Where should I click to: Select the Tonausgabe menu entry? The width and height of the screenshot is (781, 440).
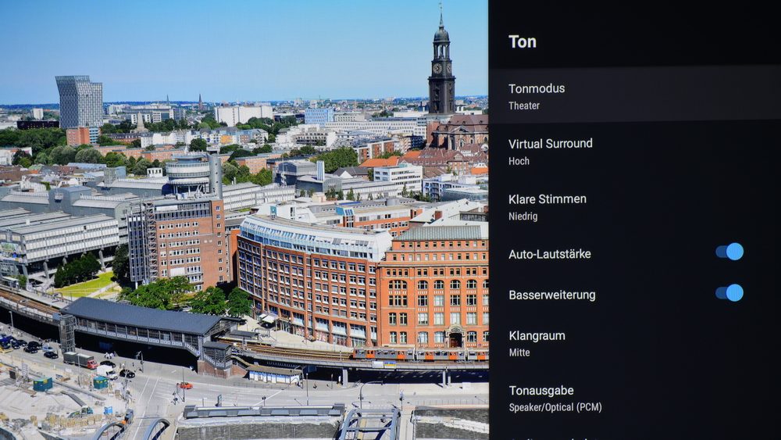634,398
